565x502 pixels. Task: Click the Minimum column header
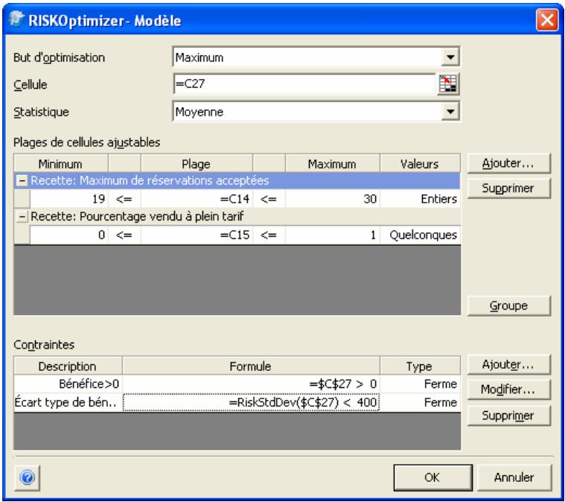click(61, 164)
